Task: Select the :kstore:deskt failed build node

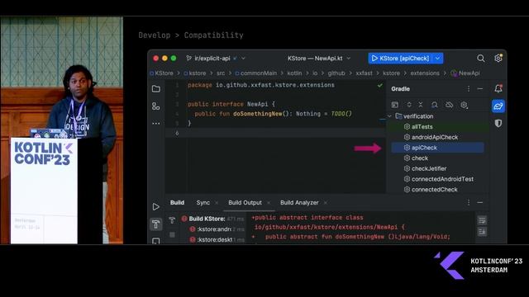Action: pyautogui.click(x=217, y=239)
